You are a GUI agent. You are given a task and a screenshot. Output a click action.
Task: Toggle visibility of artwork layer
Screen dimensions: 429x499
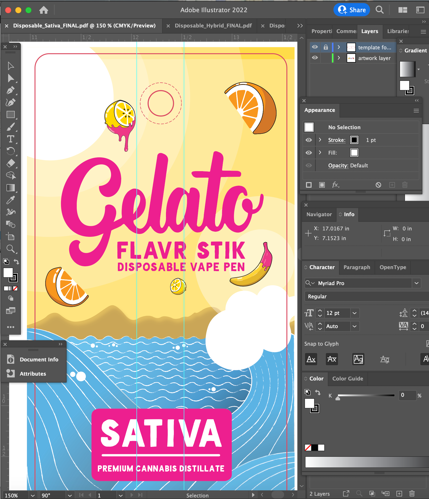[x=315, y=58]
